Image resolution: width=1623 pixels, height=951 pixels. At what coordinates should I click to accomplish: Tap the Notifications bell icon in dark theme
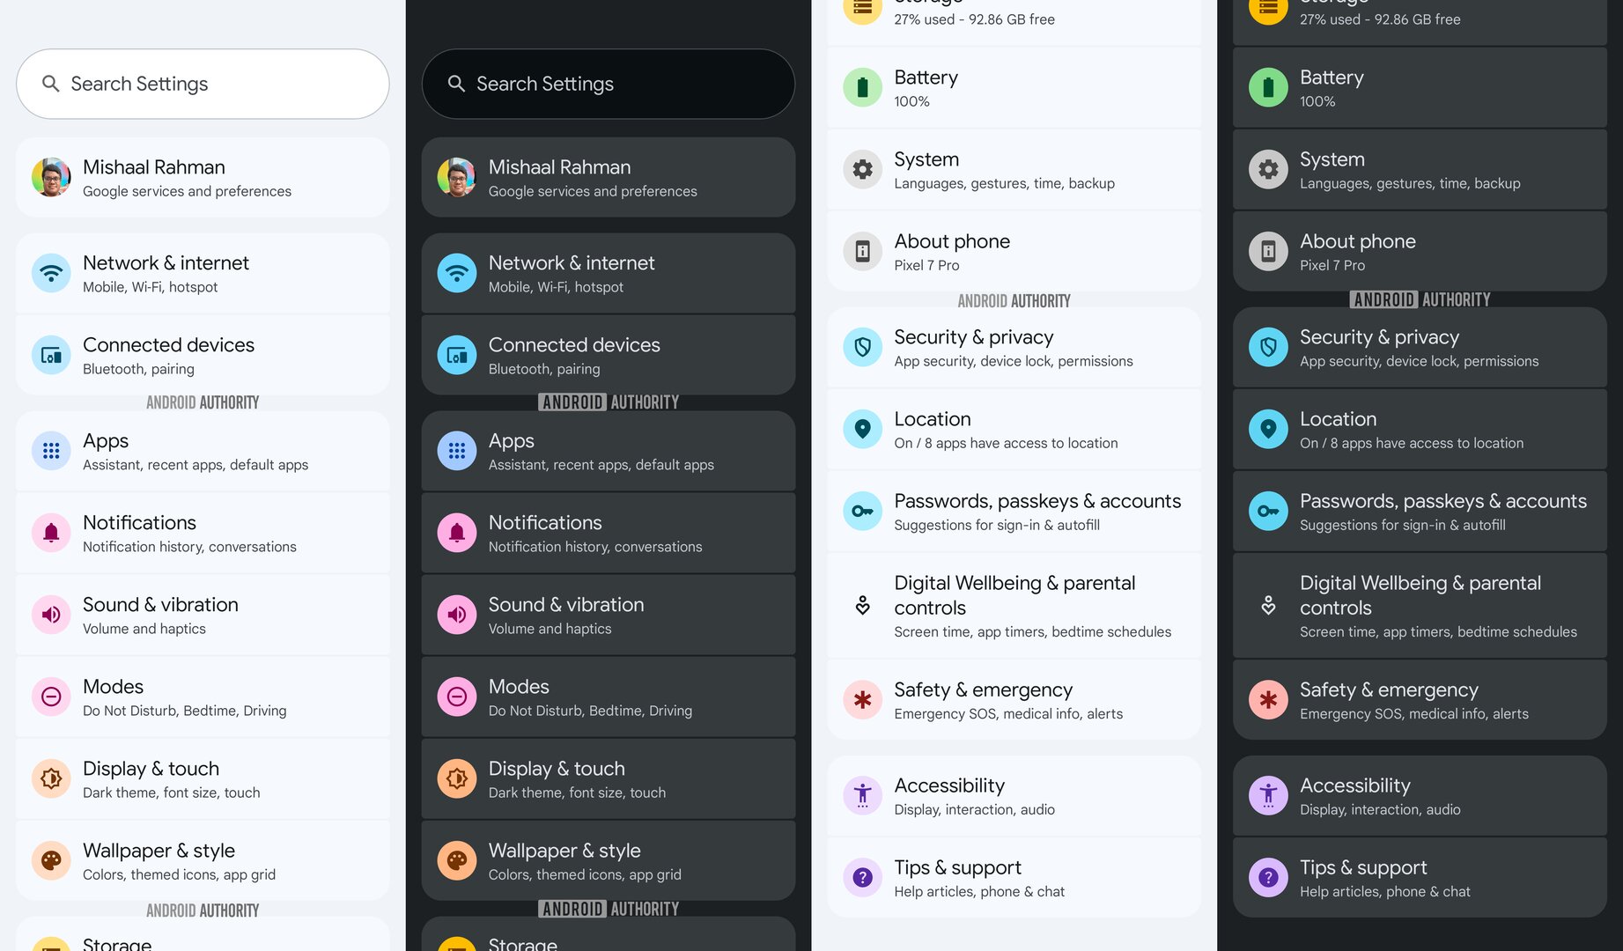click(457, 533)
